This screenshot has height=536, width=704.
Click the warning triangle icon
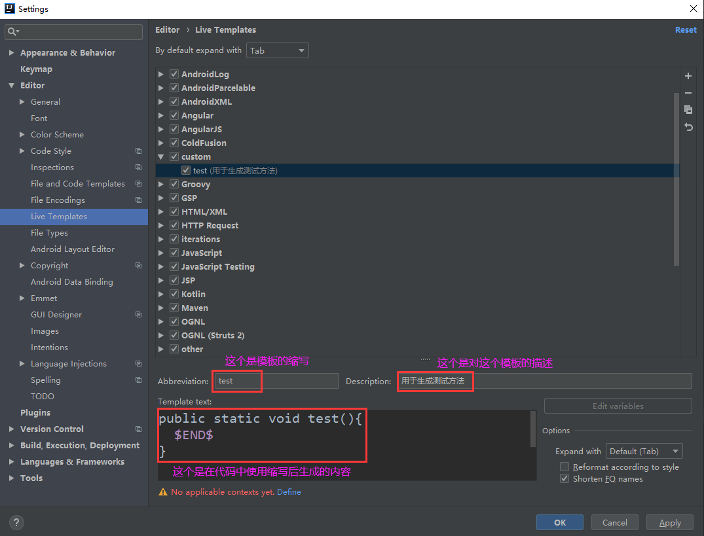(x=163, y=492)
